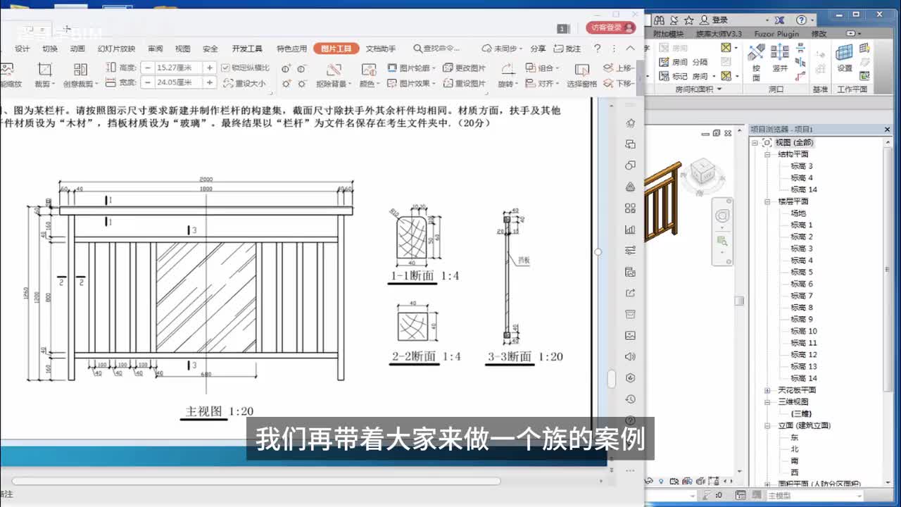Screen dimensions: 901x507
Task: Open the picture color (颜色) tool
Action: point(368,75)
